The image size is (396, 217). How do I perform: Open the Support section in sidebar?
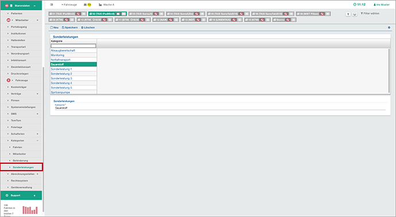coord(21,195)
